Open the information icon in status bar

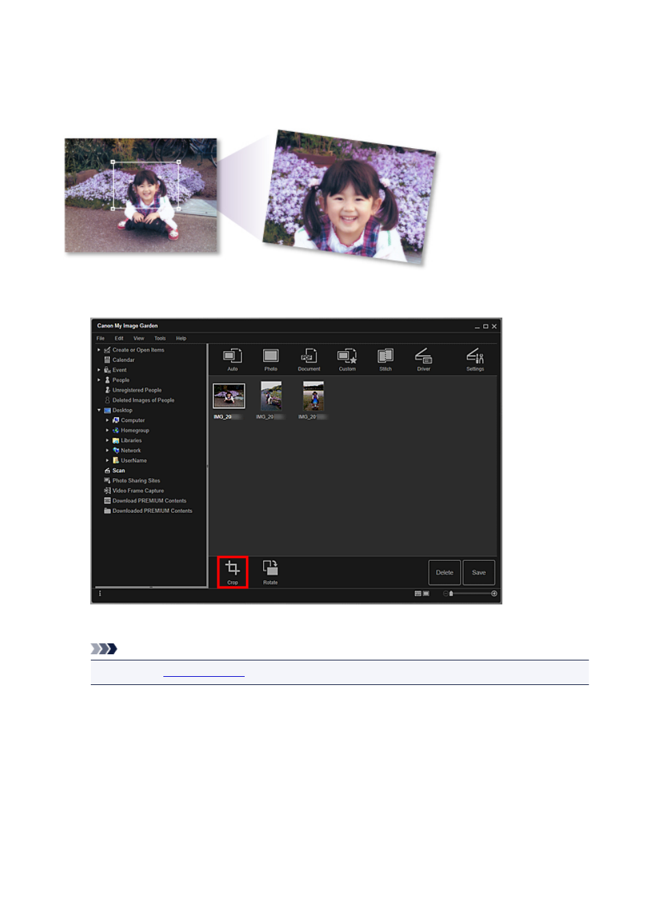coord(100,593)
